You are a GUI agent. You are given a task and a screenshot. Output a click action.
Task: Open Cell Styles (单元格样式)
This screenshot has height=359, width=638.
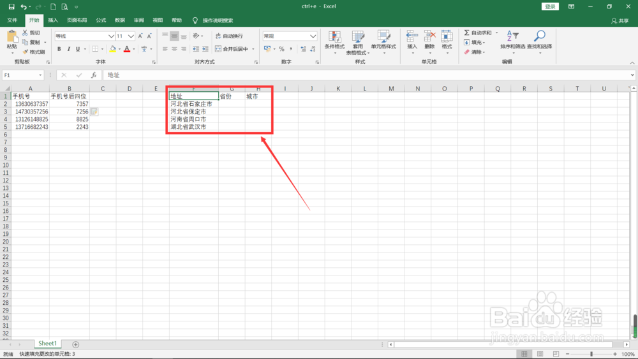click(x=383, y=42)
